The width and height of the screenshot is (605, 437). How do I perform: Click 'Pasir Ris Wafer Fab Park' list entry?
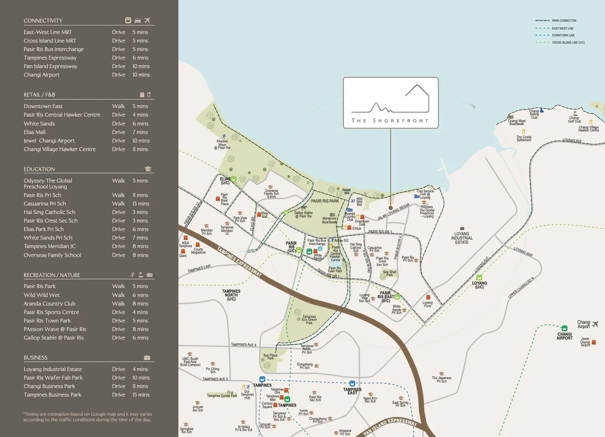(x=86, y=377)
